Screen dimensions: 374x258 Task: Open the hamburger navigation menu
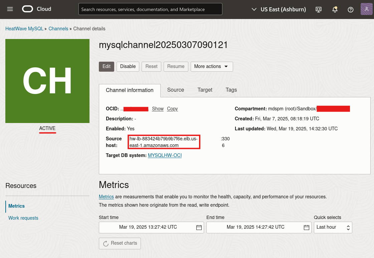coord(10,9)
